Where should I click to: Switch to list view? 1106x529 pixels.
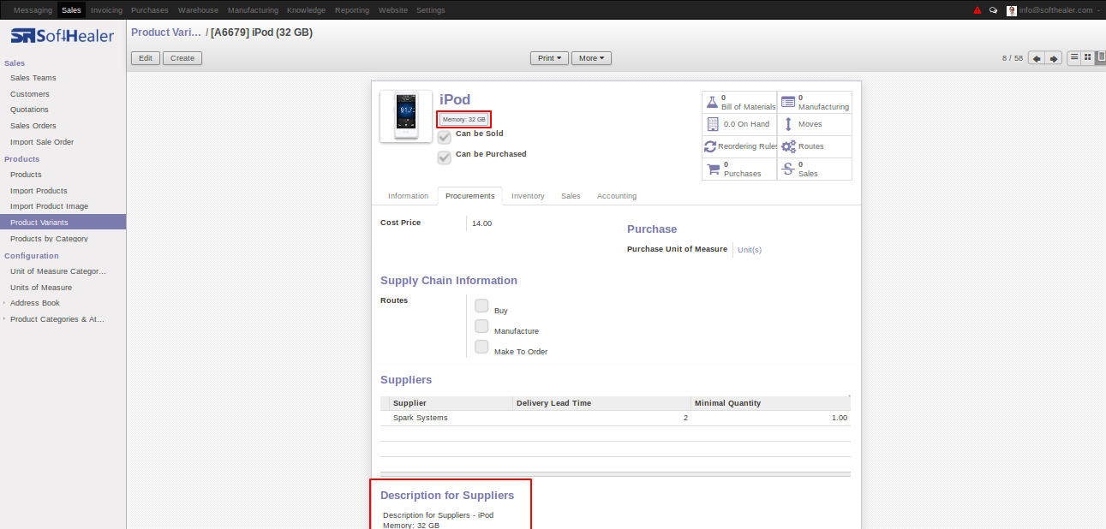tap(1074, 57)
